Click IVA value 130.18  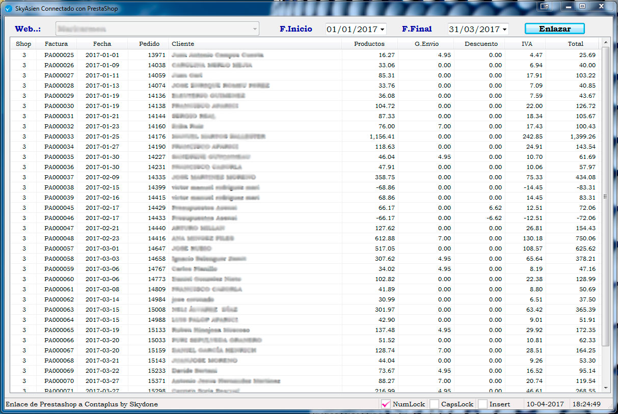pyautogui.click(x=532, y=238)
